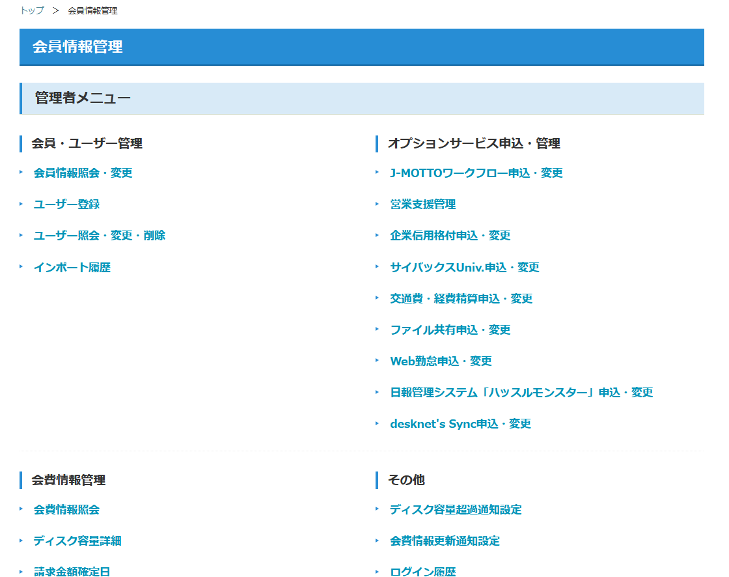Click the 管理者メニュー section header

click(362, 98)
